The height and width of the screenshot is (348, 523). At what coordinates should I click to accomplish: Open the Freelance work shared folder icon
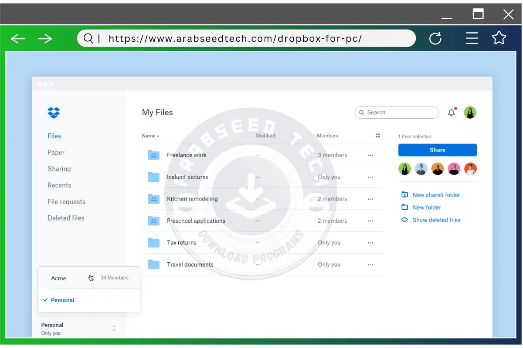pyautogui.click(x=153, y=155)
